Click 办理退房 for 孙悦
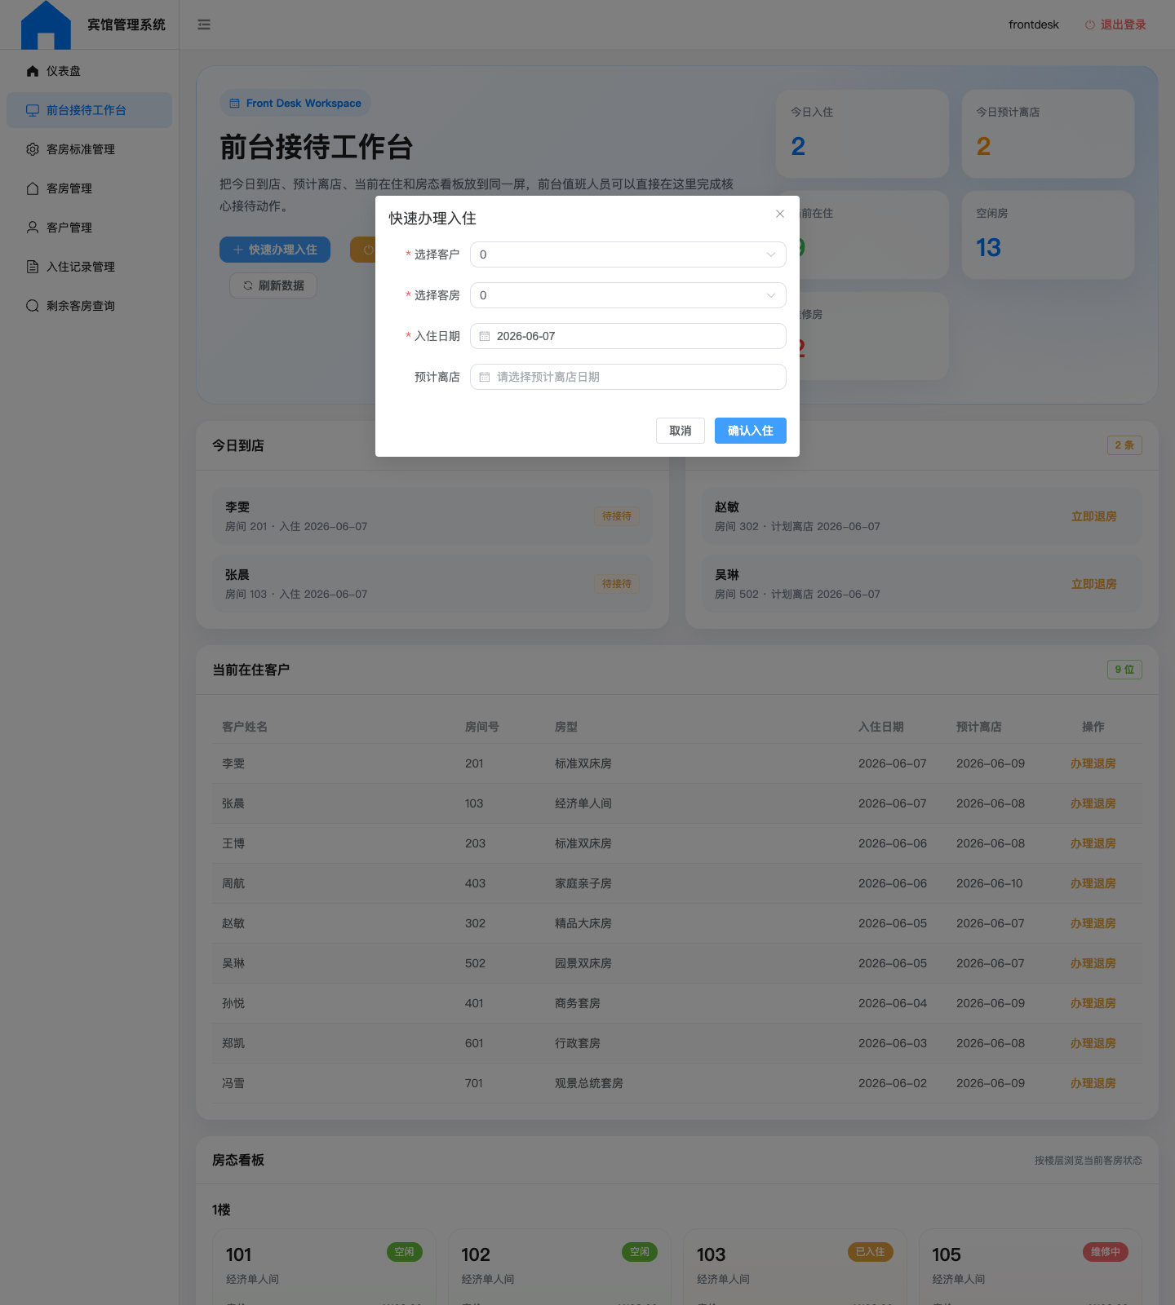Image resolution: width=1175 pixels, height=1305 pixels. pos(1093,1003)
